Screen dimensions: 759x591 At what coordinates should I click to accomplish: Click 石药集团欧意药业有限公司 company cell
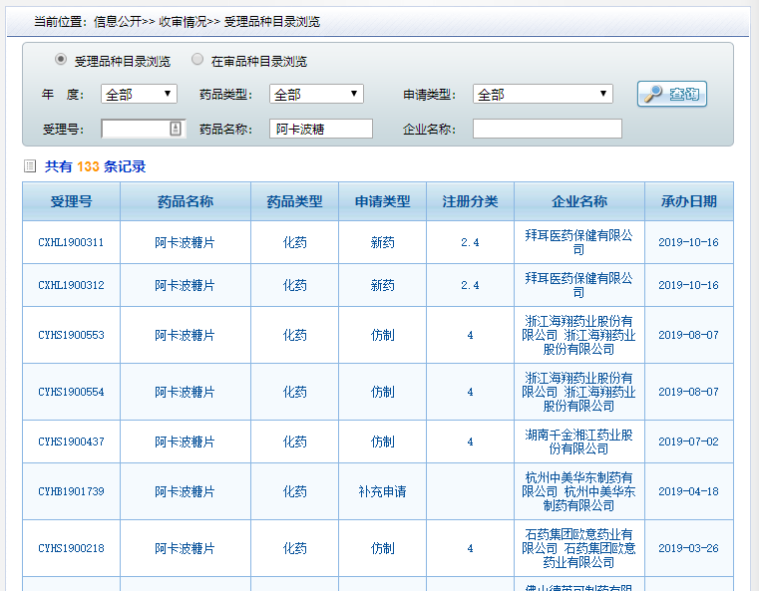(x=578, y=548)
